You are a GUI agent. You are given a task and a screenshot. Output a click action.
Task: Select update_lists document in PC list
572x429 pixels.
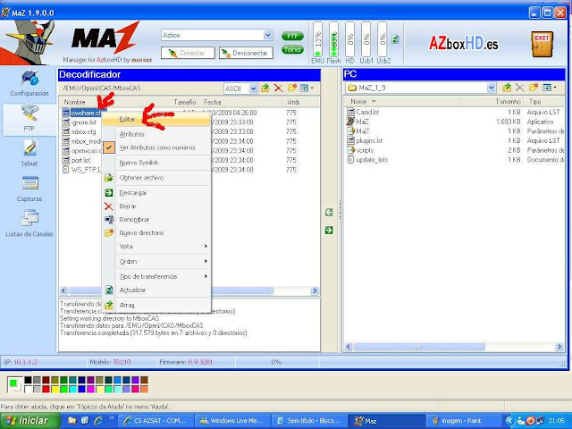tap(372, 159)
